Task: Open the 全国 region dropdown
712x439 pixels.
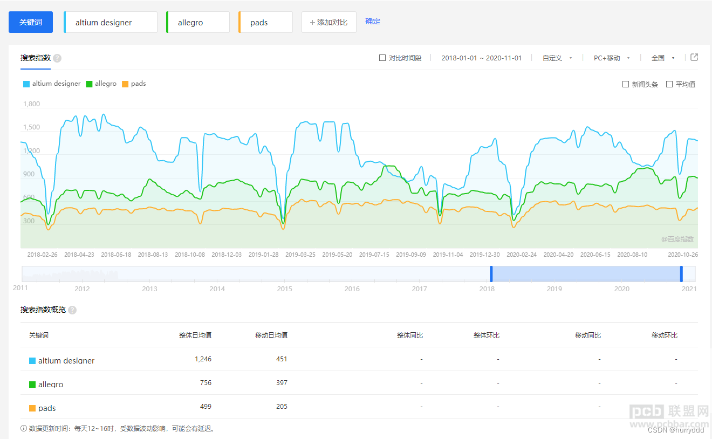Action: coord(663,58)
